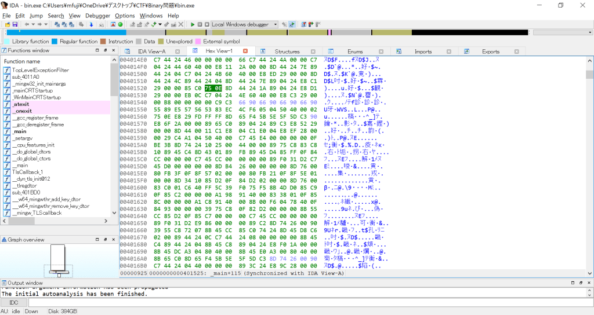Open the back navigation history dropdown arrow

pyautogui.click(x=33, y=25)
